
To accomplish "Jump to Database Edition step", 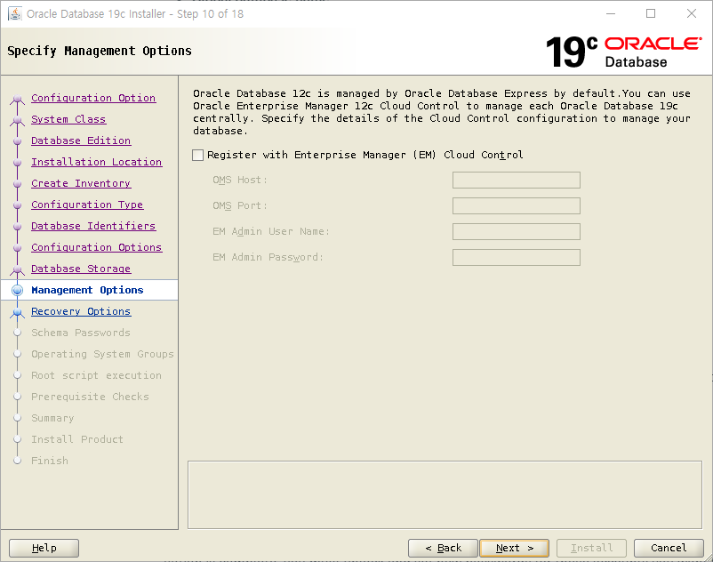I will tap(81, 140).
